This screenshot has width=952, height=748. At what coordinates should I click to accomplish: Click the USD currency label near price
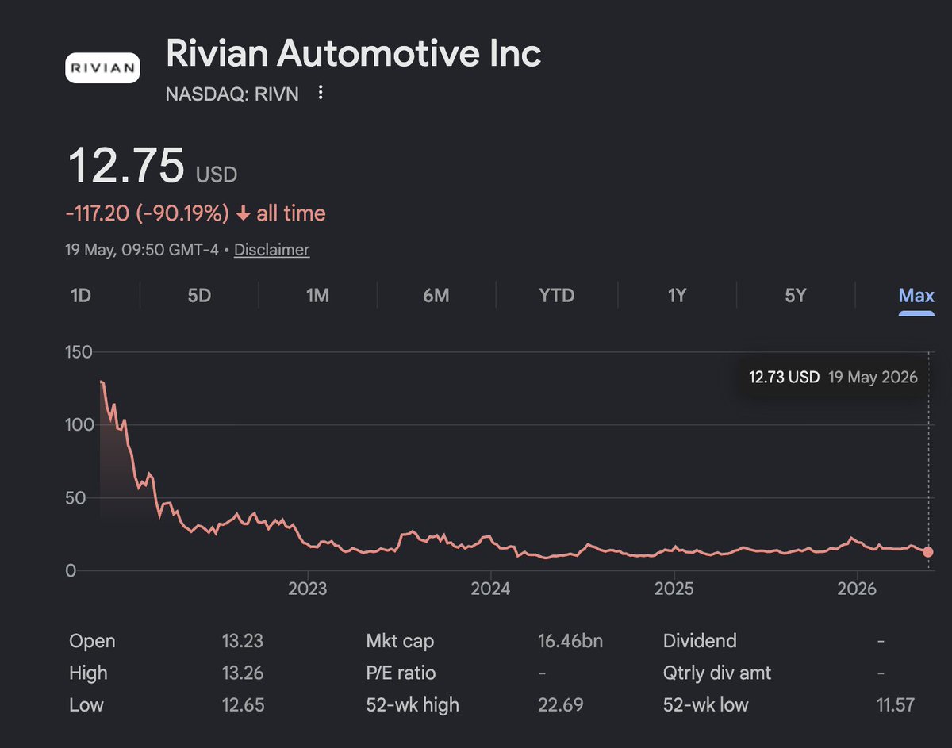pyautogui.click(x=217, y=174)
